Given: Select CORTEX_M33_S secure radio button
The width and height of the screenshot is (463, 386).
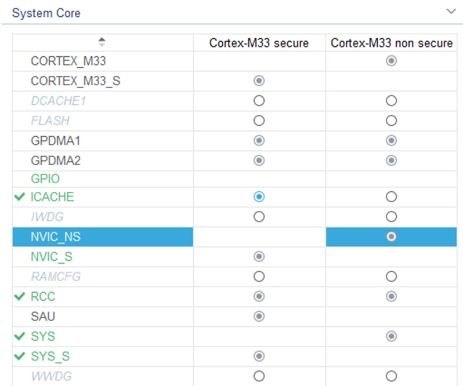Looking at the screenshot, I should [259, 81].
